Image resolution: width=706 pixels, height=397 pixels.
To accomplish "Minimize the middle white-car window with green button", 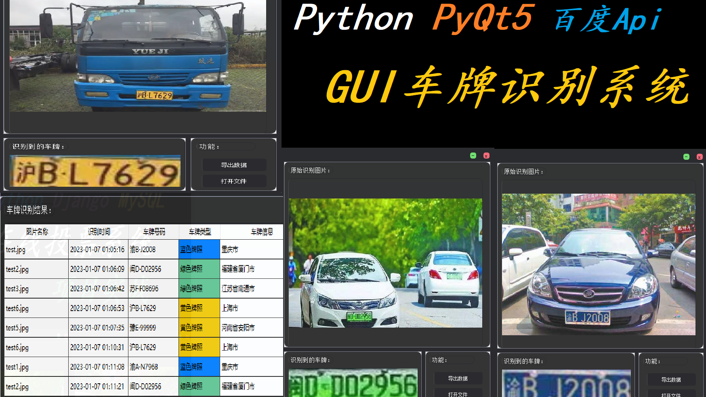I will pos(473,156).
